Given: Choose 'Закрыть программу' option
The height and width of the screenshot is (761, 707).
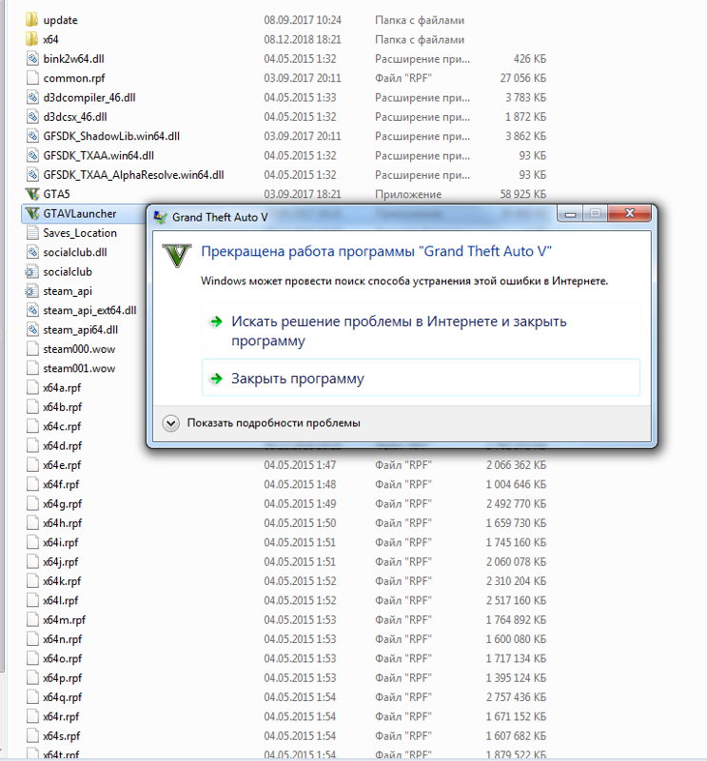Looking at the screenshot, I should [x=297, y=379].
